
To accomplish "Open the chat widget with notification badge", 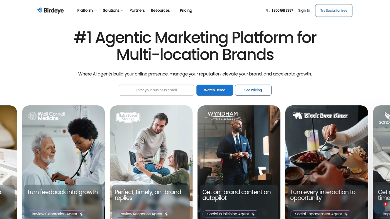I will (x=379, y=208).
